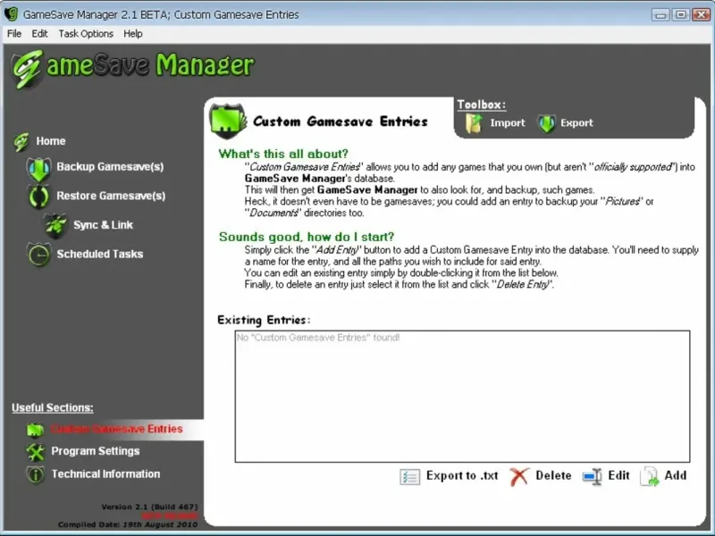The image size is (715, 536).
Task: Click the "What's this all about?" heading
Action: point(283,154)
